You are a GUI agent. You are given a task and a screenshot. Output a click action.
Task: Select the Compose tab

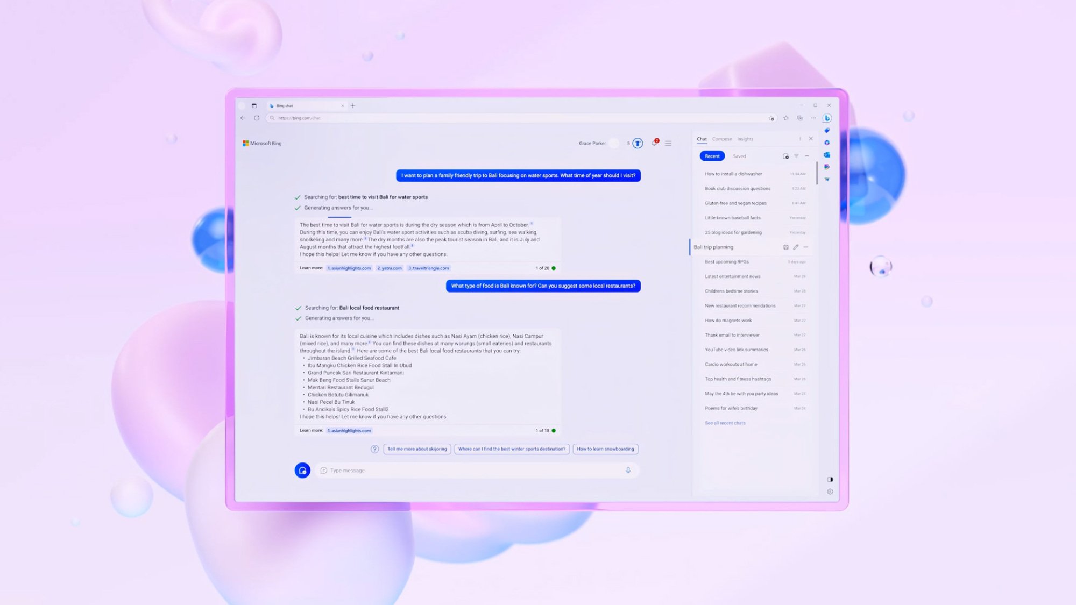[x=722, y=139]
